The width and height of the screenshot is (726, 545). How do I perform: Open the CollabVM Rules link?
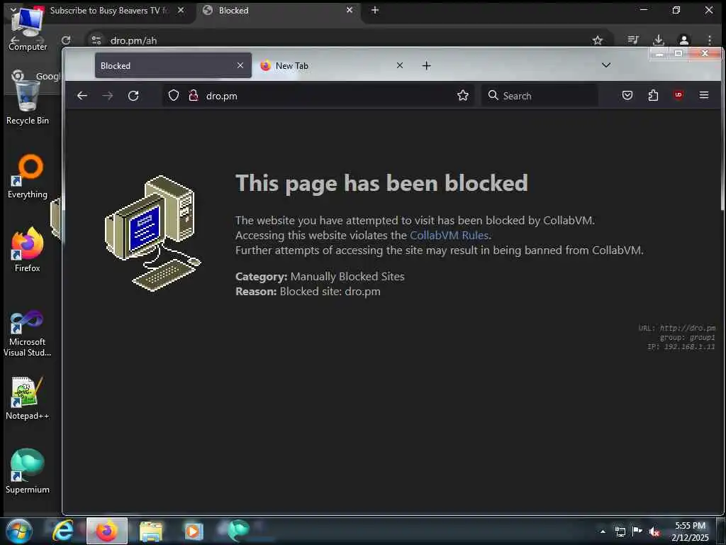click(x=449, y=236)
